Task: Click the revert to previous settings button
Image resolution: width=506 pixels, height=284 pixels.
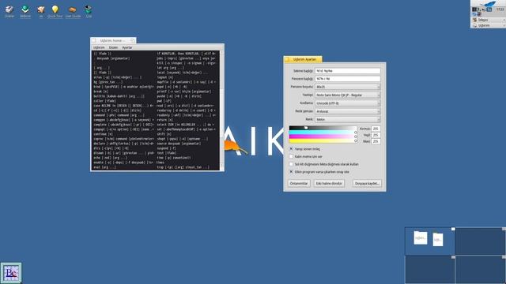Action: pos(329,183)
